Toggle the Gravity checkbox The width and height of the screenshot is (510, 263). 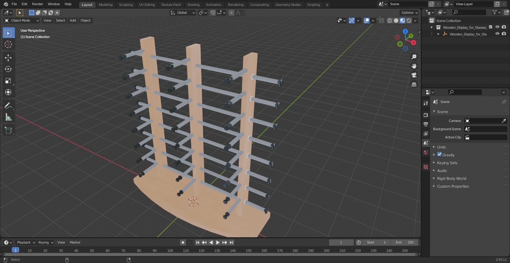coord(439,154)
